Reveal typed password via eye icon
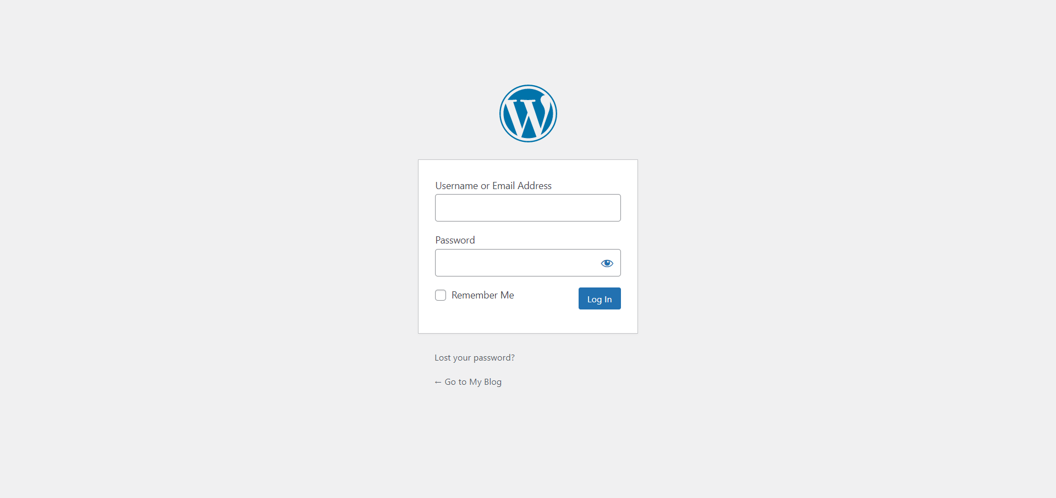This screenshot has height=498, width=1056. pyautogui.click(x=607, y=263)
